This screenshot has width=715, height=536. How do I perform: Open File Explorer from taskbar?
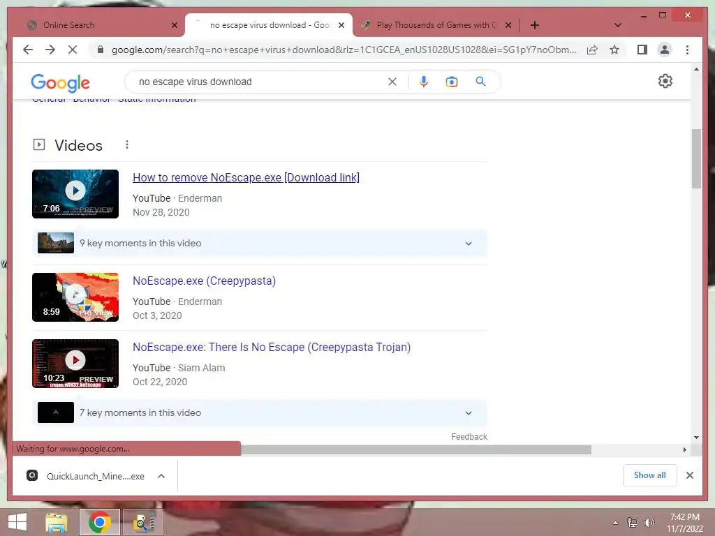[57, 522]
